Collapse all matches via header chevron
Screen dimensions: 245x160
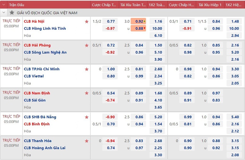(4, 5)
